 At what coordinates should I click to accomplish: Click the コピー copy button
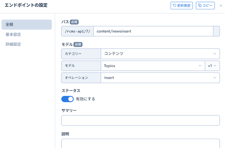205,6
